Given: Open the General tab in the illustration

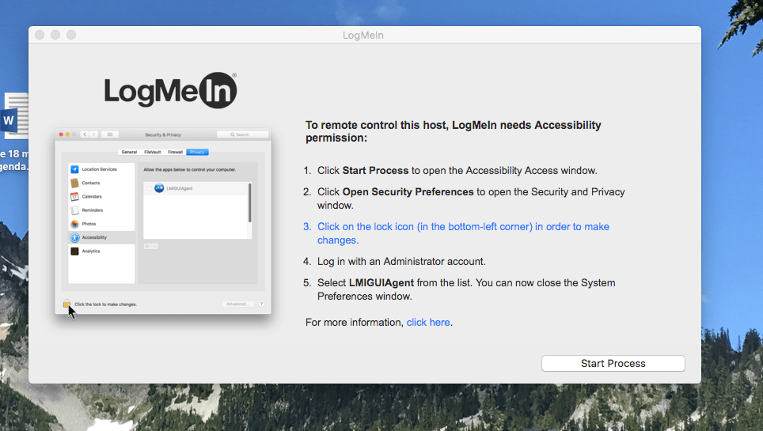Looking at the screenshot, I should point(129,153).
